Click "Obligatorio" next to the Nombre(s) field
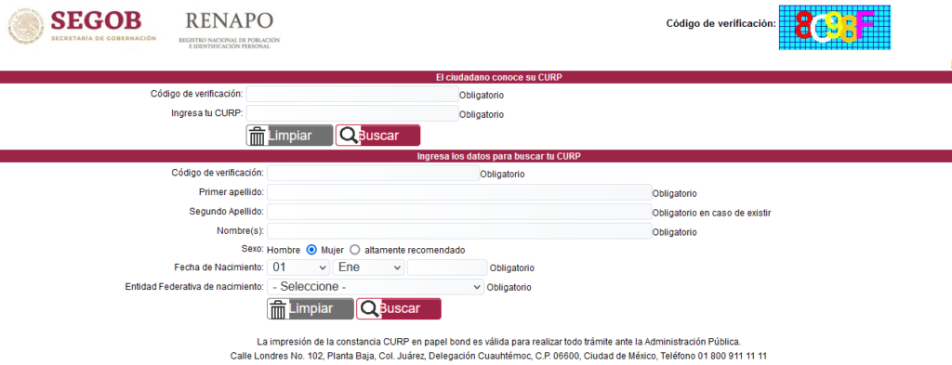The image size is (952, 365). click(675, 233)
